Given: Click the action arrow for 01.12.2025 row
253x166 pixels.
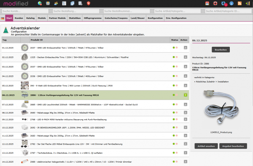Looking at the screenshot, I should click(x=186, y=48).
